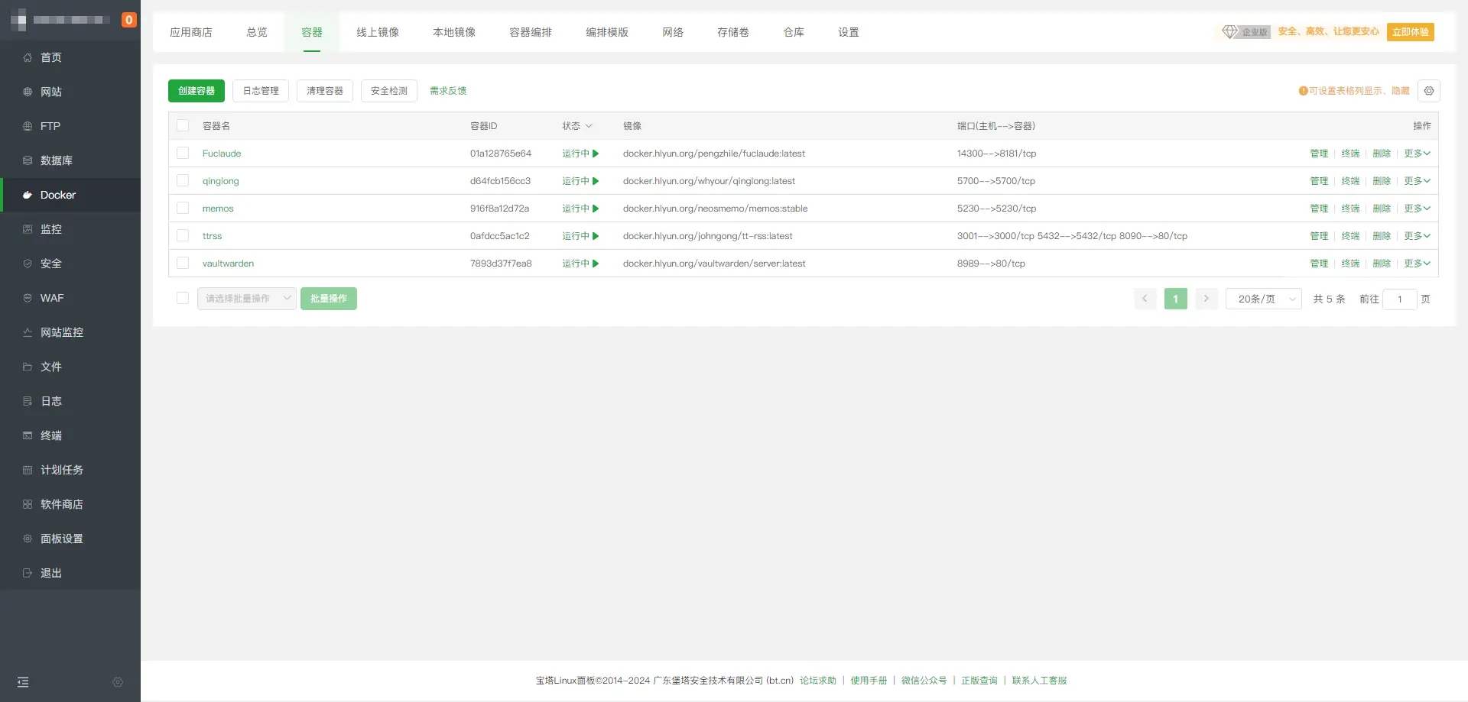Click the database icon in sidebar
Image resolution: width=1468 pixels, height=702 pixels.
point(28,160)
